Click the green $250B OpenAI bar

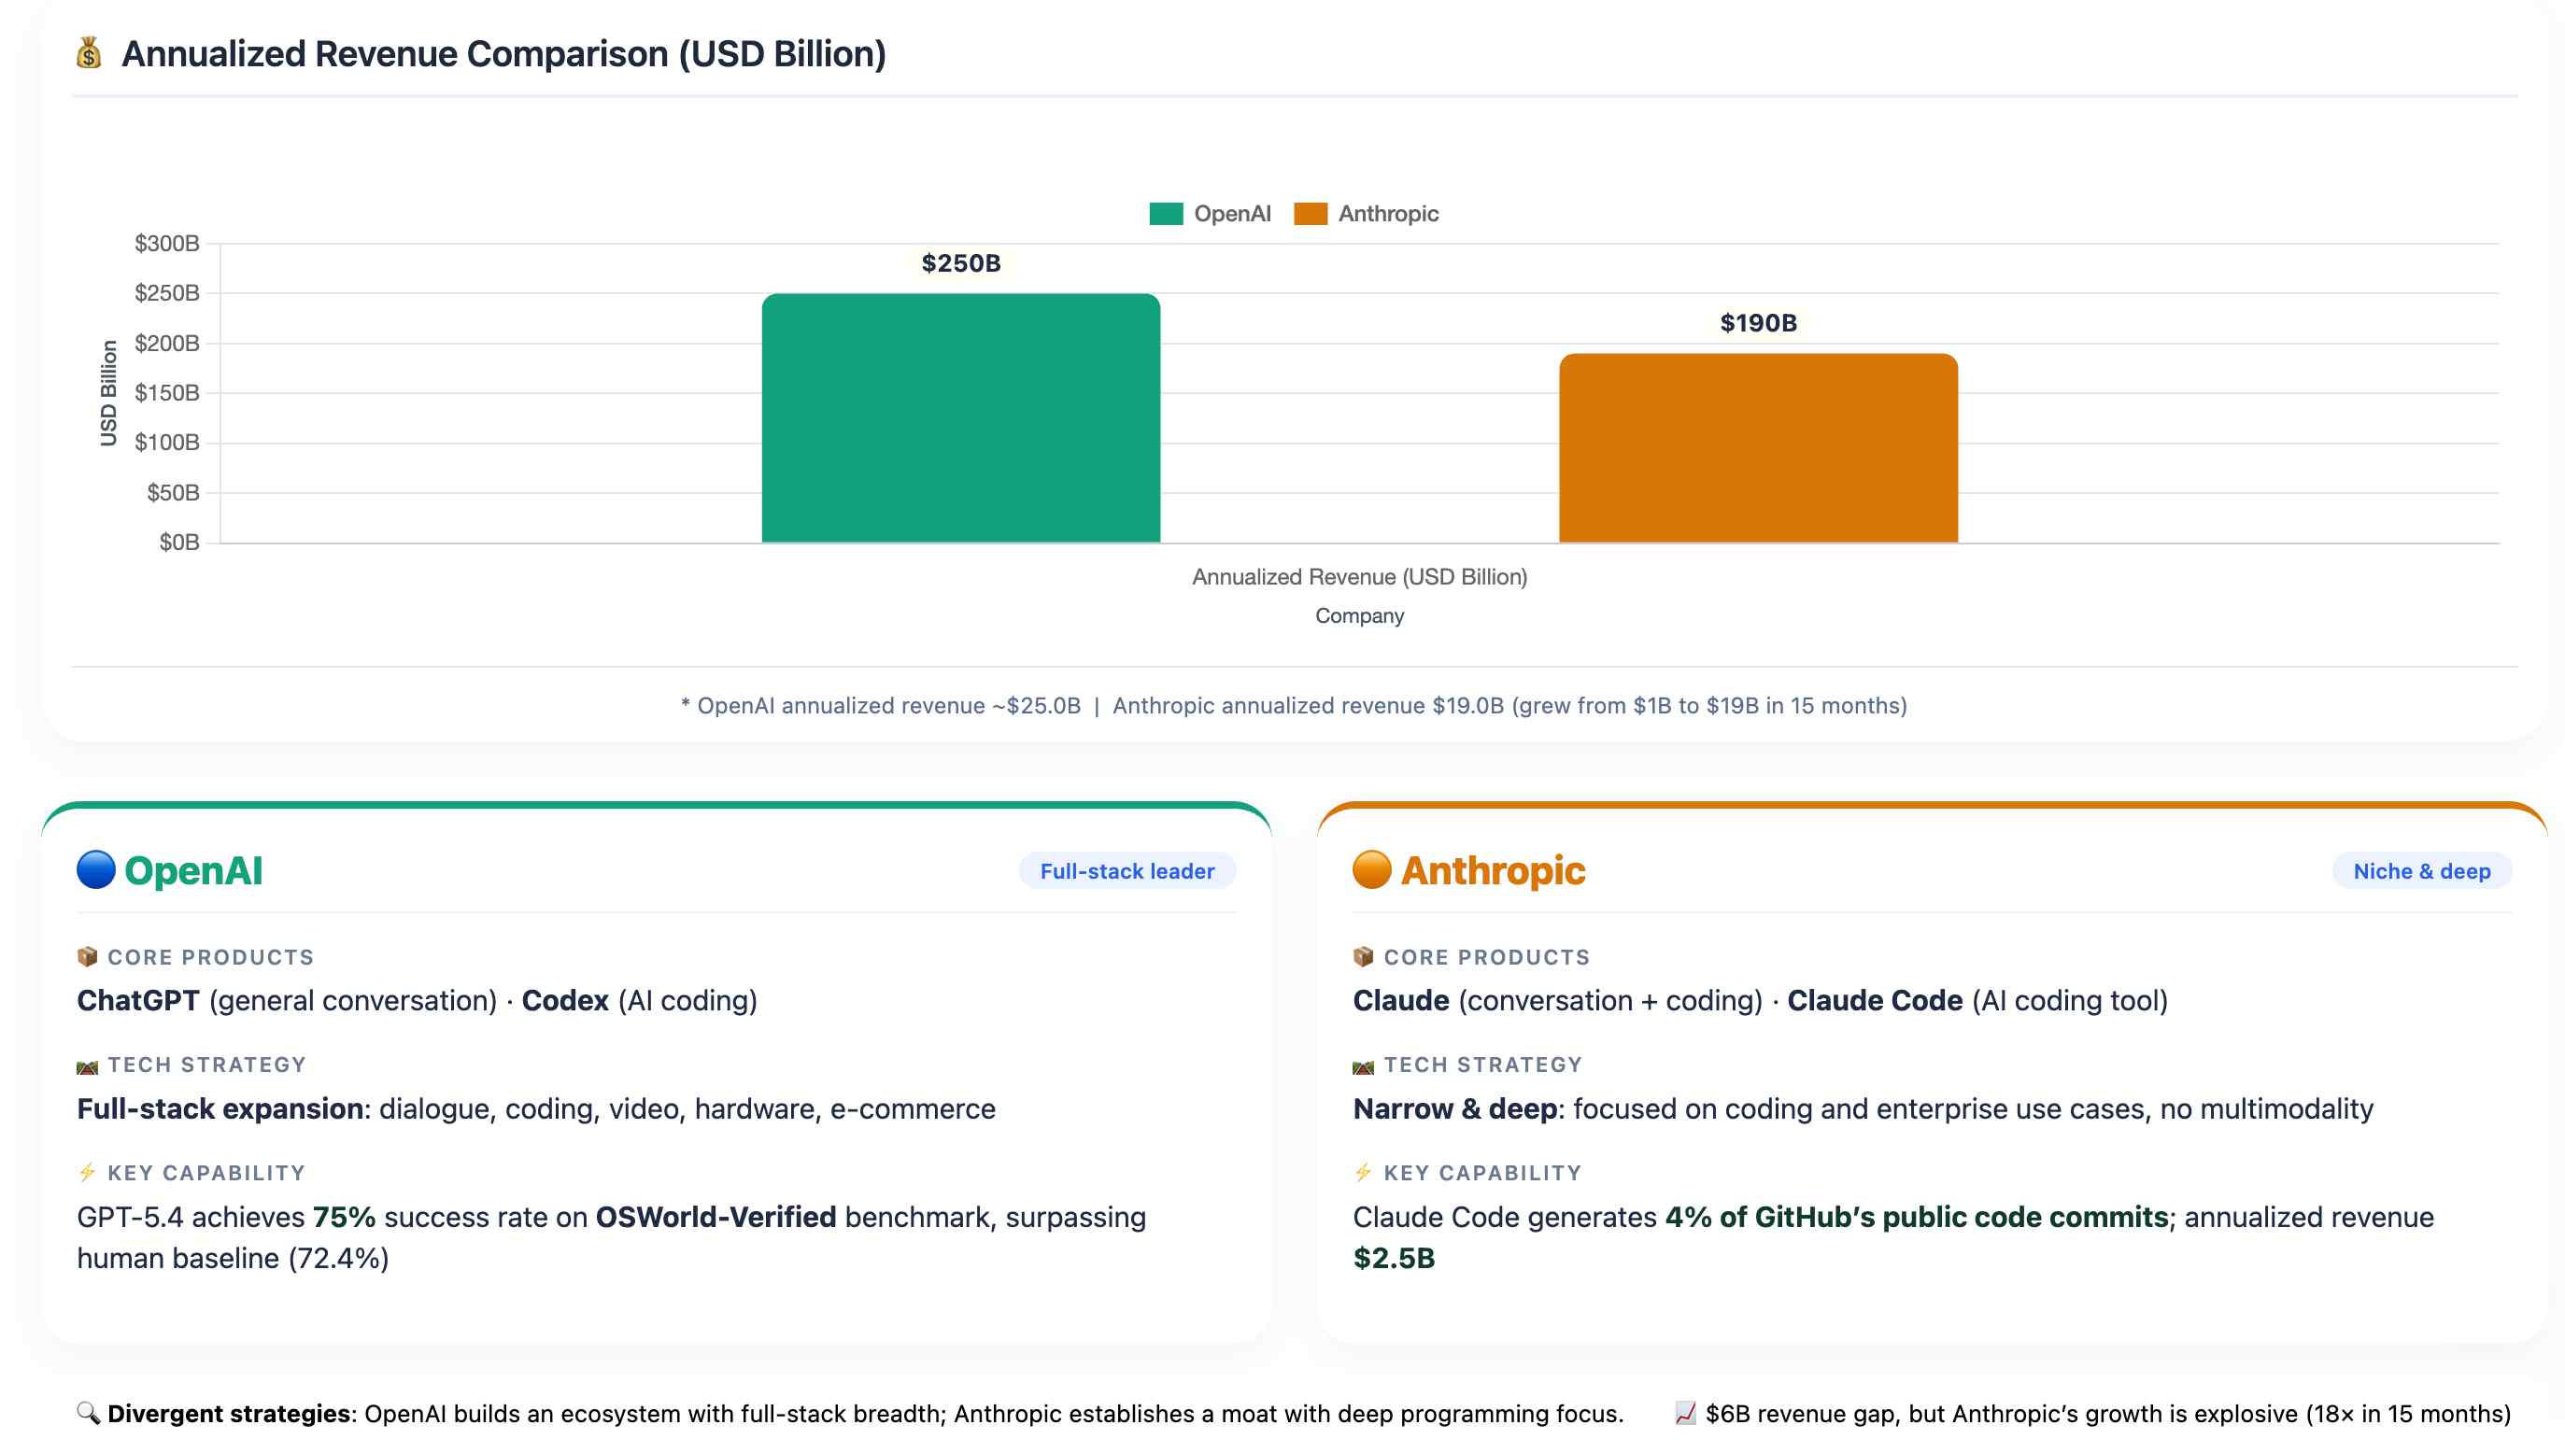point(960,419)
